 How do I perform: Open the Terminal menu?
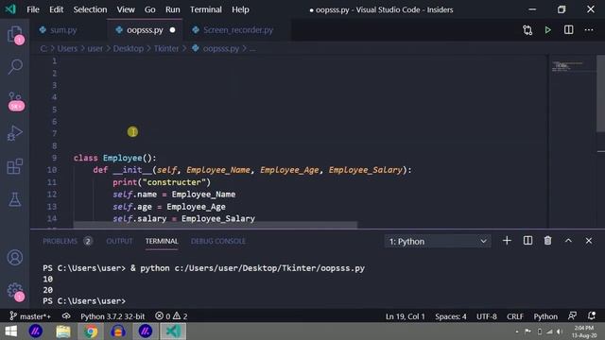206,9
